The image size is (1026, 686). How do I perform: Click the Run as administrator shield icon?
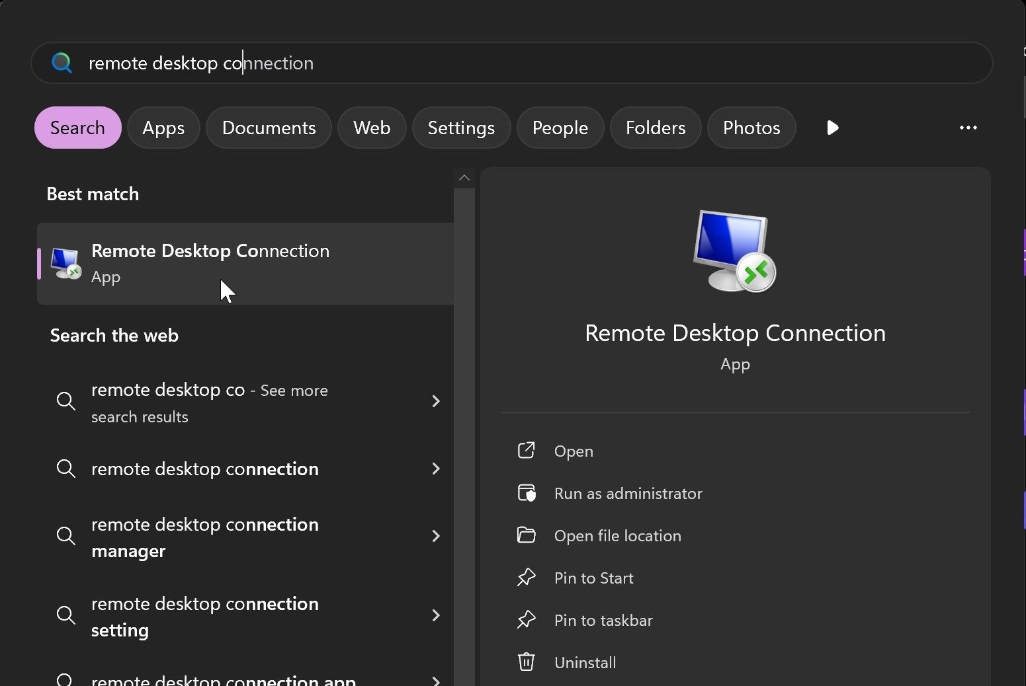(x=526, y=493)
